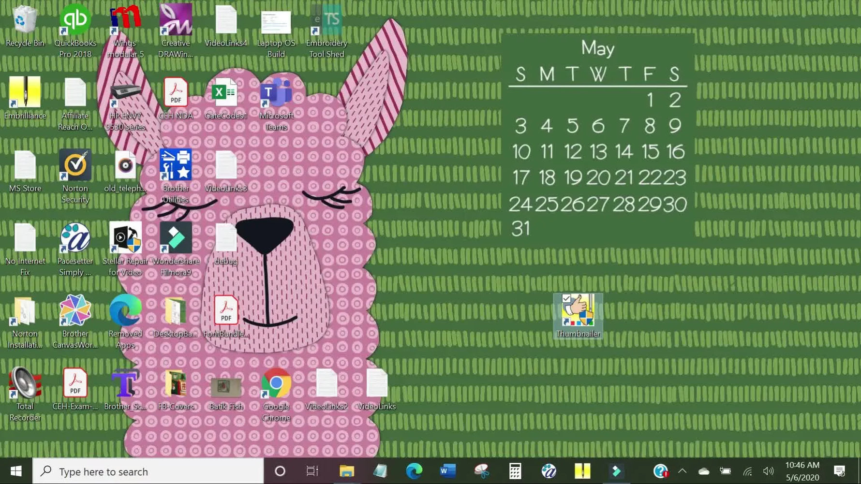Uncheck the Thumbnailer icon selection checkbox
Image resolution: width=861 pixels, height=484 pixels.
click(566, 298)
